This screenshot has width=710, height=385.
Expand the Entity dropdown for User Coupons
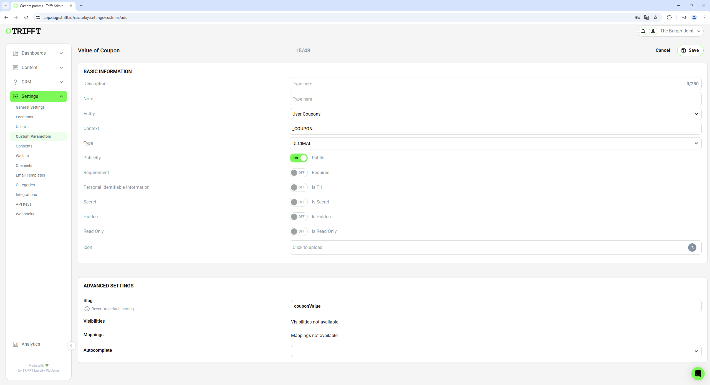pos(696,114)
